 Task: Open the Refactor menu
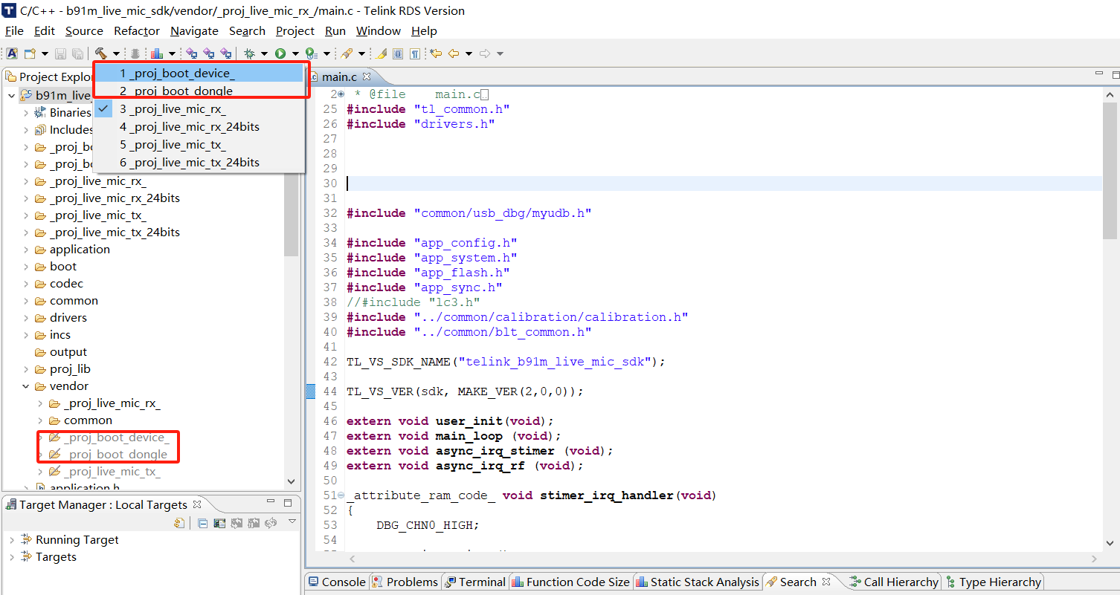point(136,30)
